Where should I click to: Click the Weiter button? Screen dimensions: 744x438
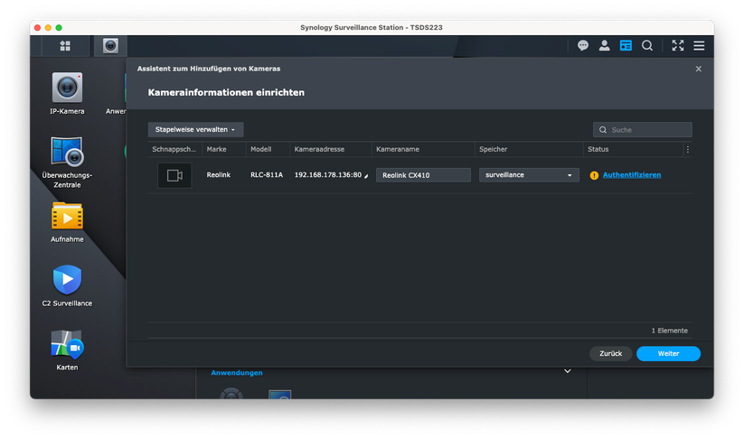668,354
